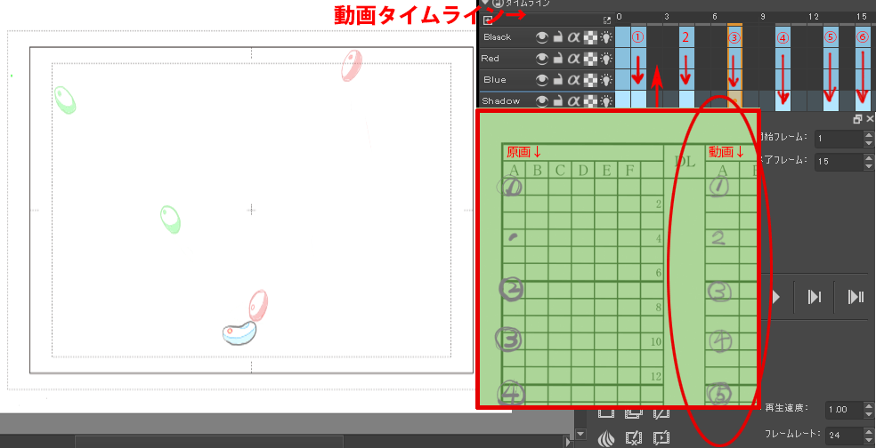876x448 pixels.
Task: Skip to the last frame
Action: pyautogui.click(x=856, y=297)
